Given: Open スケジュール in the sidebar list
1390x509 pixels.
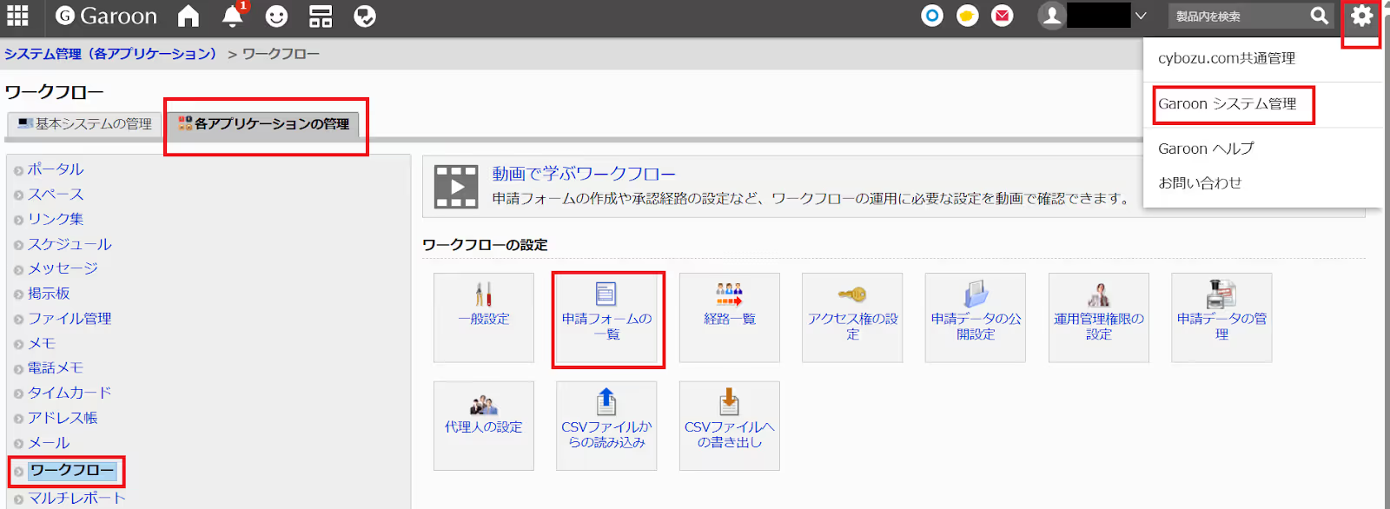Looking at the screenshot, I should click(x=69, y=244).
